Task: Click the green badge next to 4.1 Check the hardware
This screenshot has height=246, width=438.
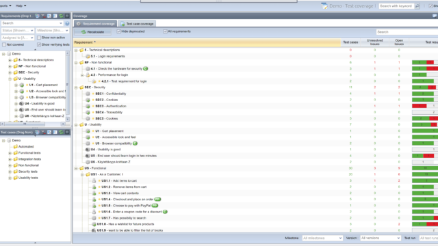Action: pyautogui.click(x=146, y=68)
